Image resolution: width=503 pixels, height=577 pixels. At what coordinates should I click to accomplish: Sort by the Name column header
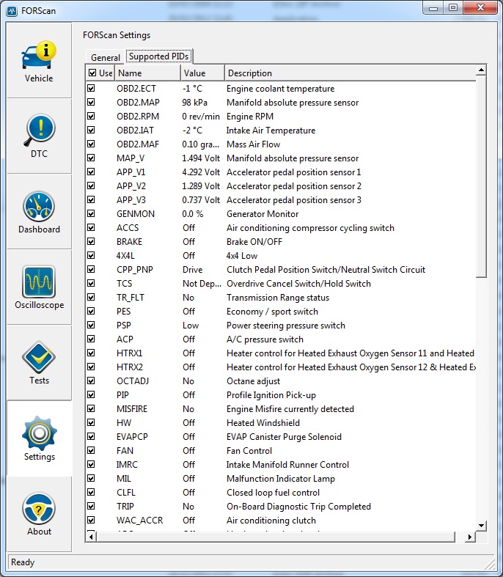(x=147, y=73)
